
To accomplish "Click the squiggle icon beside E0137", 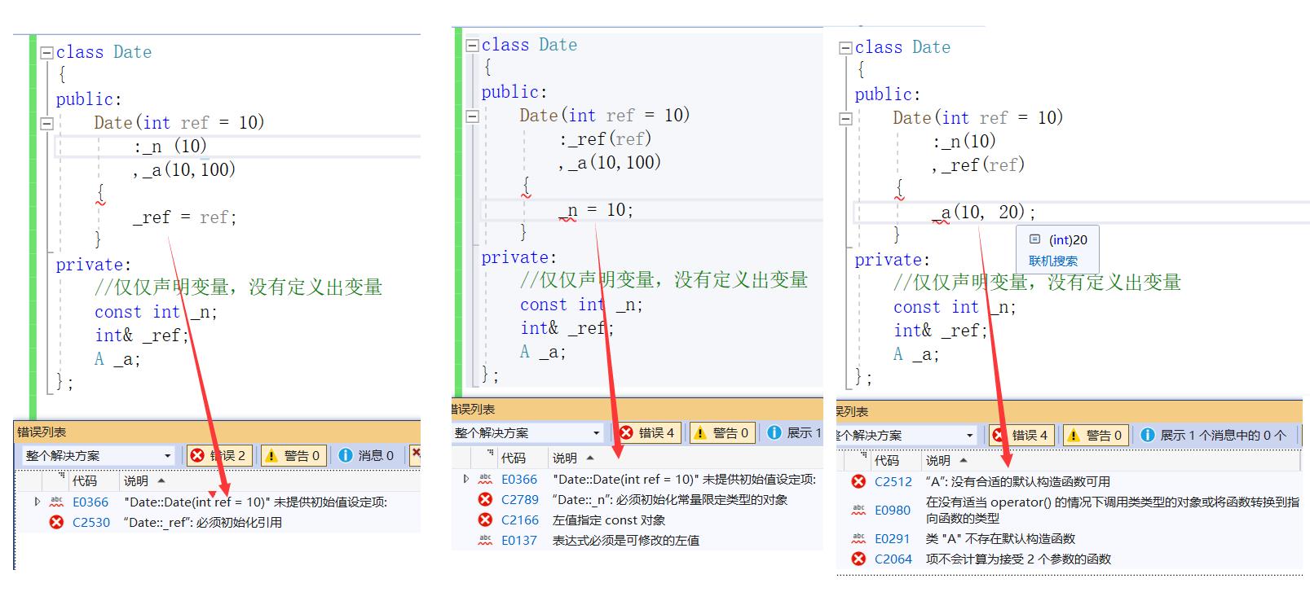I will (485, 539).
